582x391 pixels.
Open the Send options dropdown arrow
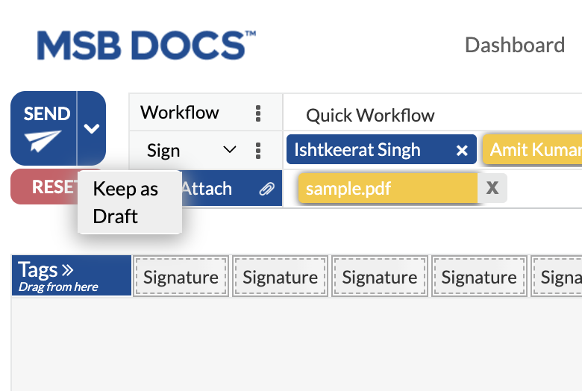[92, 128]
